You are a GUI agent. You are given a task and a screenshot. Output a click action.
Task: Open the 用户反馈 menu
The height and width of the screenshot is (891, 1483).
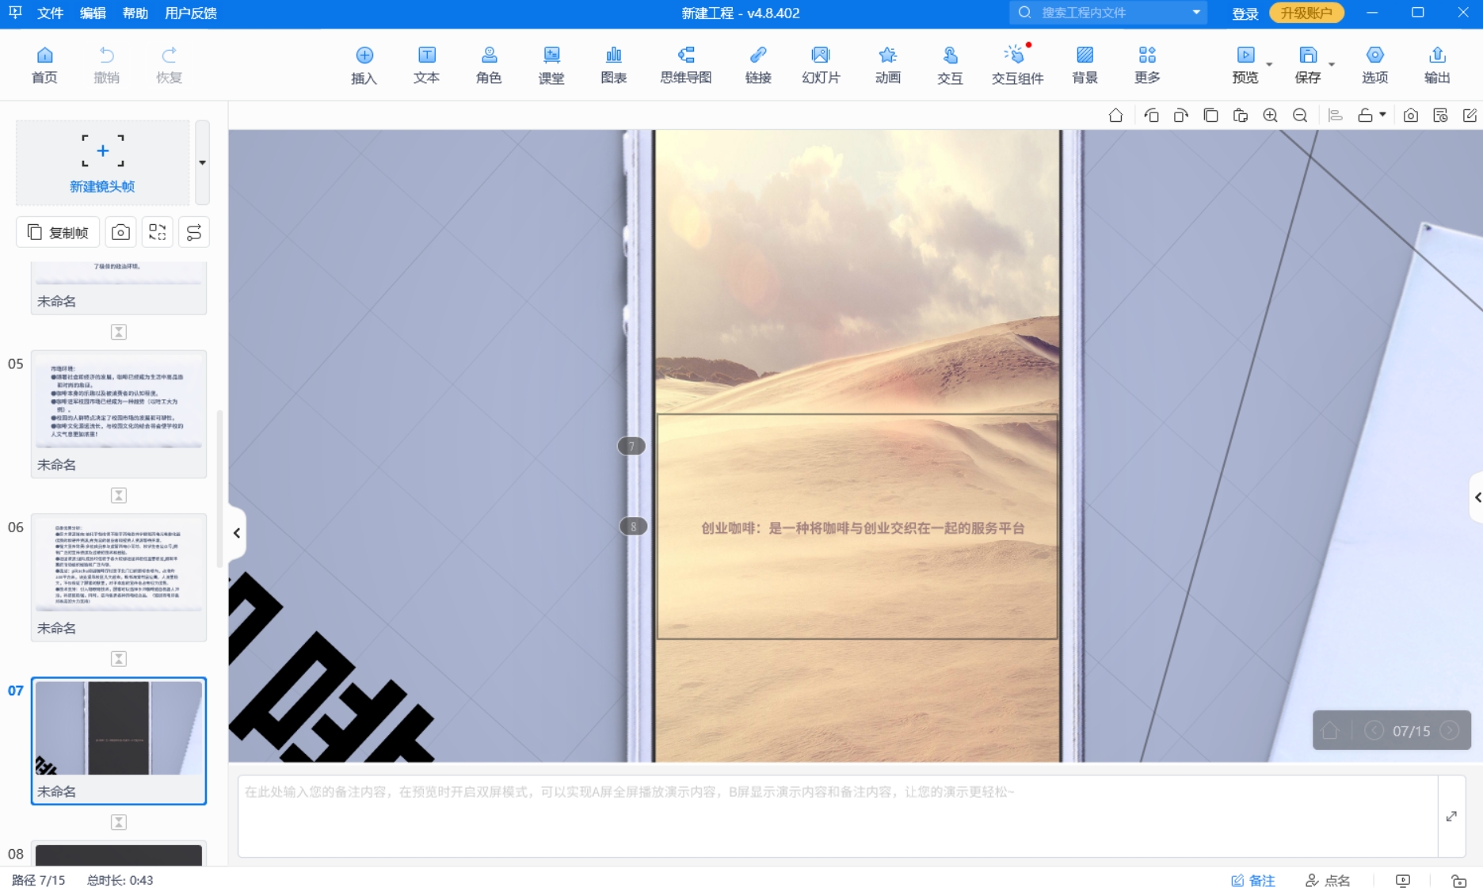tap(190, 13)
